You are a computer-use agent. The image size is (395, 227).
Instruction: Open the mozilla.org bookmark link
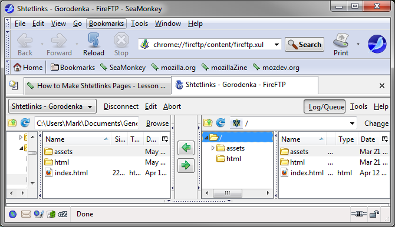click(x=173, y=68)
